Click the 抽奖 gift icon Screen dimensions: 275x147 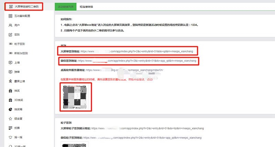click(10, 91)
